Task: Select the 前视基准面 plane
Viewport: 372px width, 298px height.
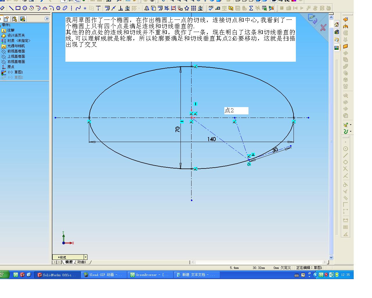Action: point(16,51)
